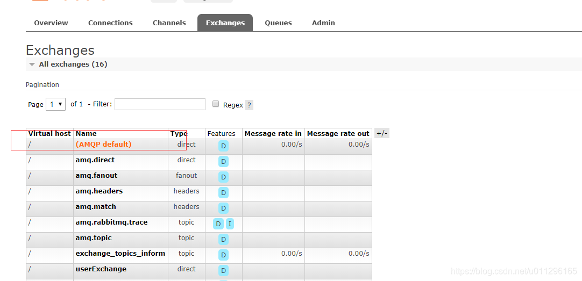582x281 pixels.
Task: Switch to the Connections tab
Action: tap(110, 23)
